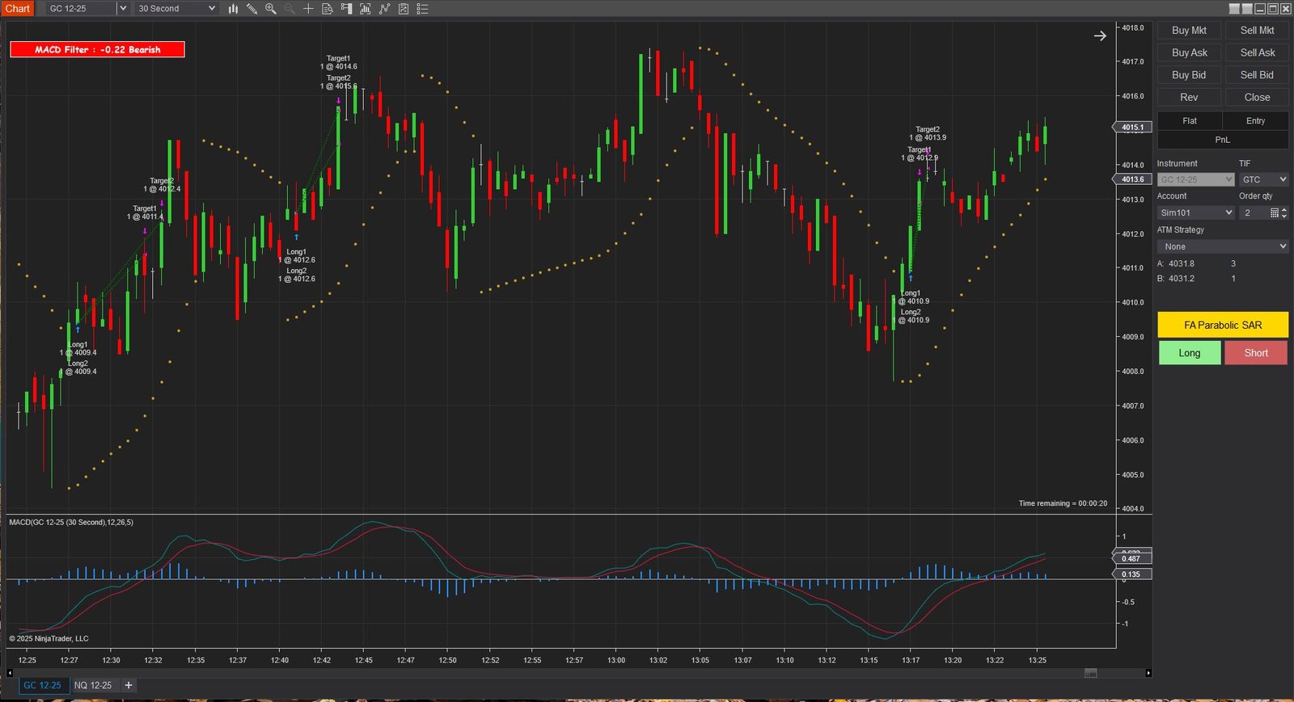Click the Buy Bid button
Image resolution: width=1294 pixels, height=702 pixels.
[x=1189, y=75]
